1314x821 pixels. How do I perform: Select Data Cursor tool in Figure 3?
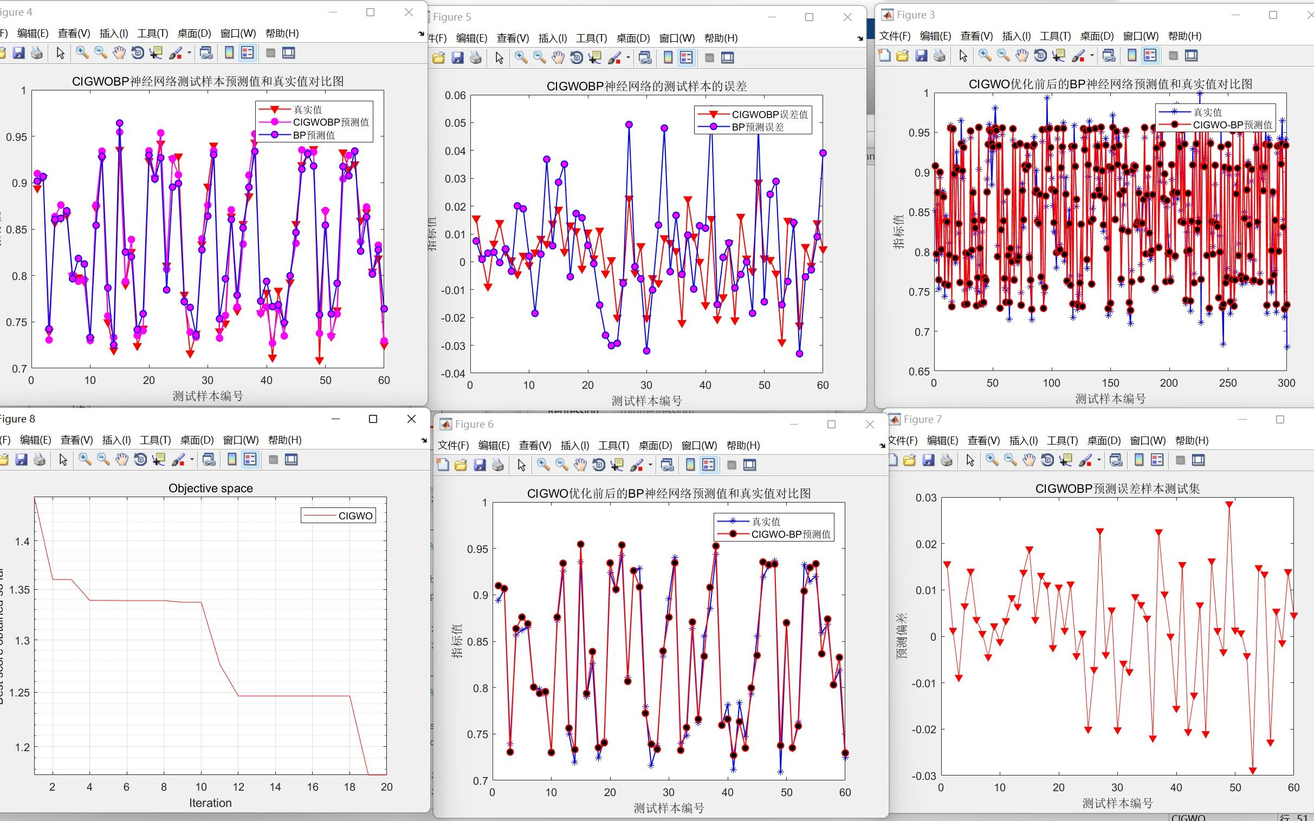tap(1059, 55)
